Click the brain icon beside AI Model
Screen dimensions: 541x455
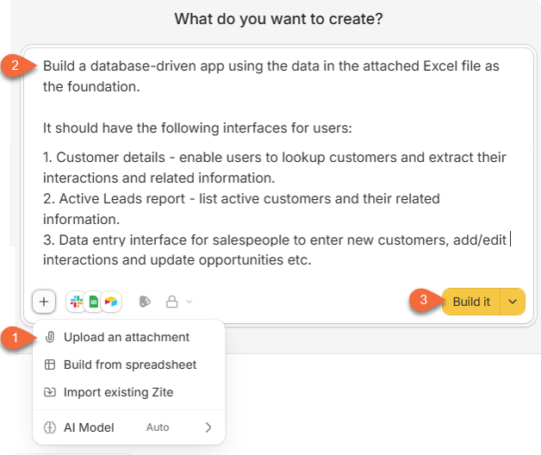50,427
